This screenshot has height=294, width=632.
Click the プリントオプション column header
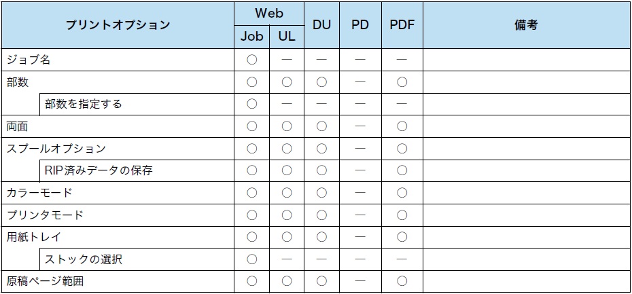[x=118, y=25]
